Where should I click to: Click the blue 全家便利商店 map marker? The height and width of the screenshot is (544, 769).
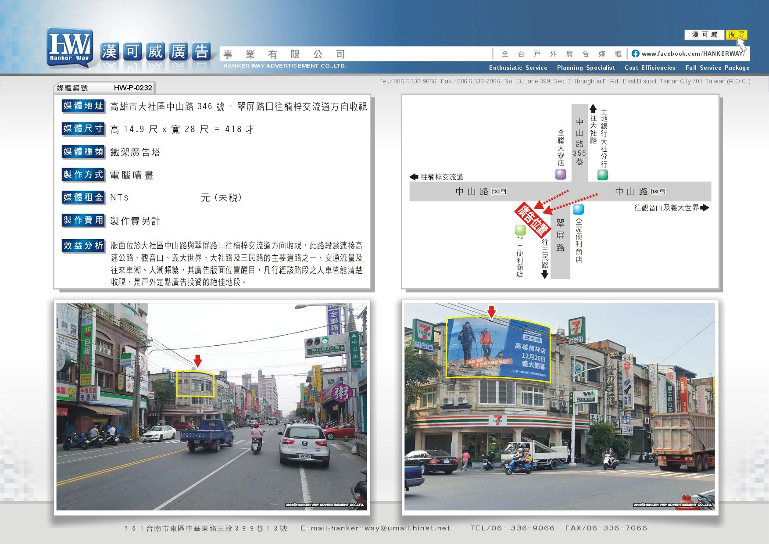coord(579,209)
